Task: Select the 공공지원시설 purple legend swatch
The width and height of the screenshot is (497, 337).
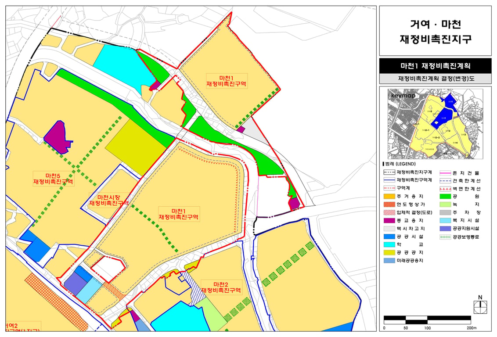Action: click(445, 228)
